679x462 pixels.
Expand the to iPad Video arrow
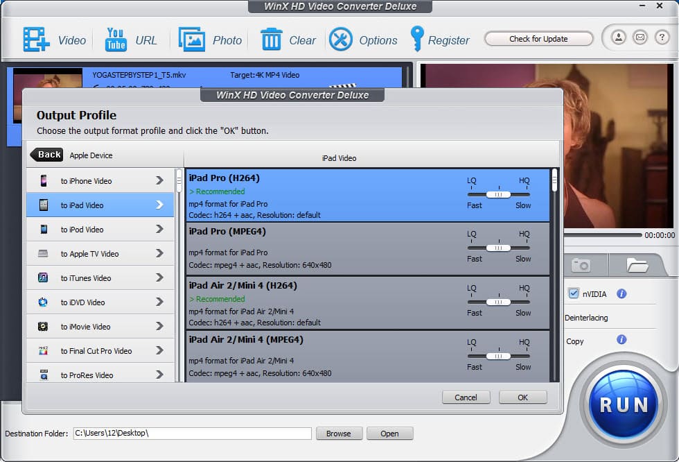159,205
